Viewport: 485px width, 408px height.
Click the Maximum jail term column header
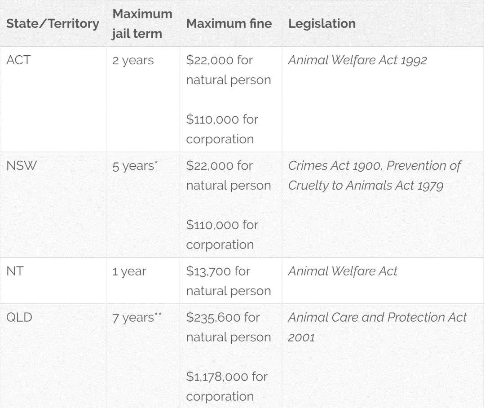pyautogui.click(x=142, y=23)
